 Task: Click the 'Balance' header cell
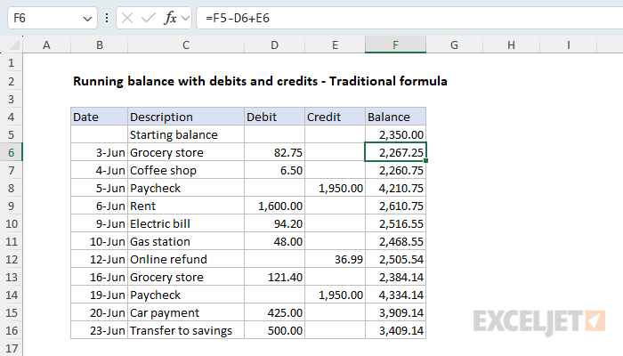[x=395, y=117]
